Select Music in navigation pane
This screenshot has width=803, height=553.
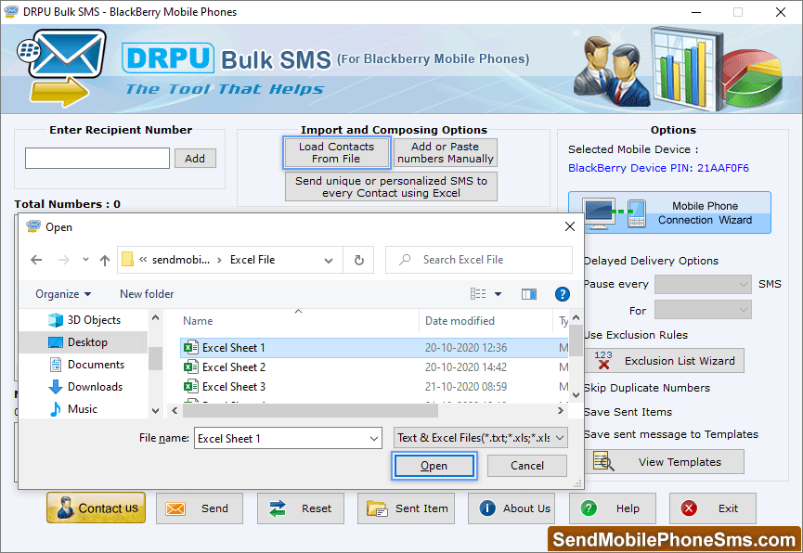(73, 409)
